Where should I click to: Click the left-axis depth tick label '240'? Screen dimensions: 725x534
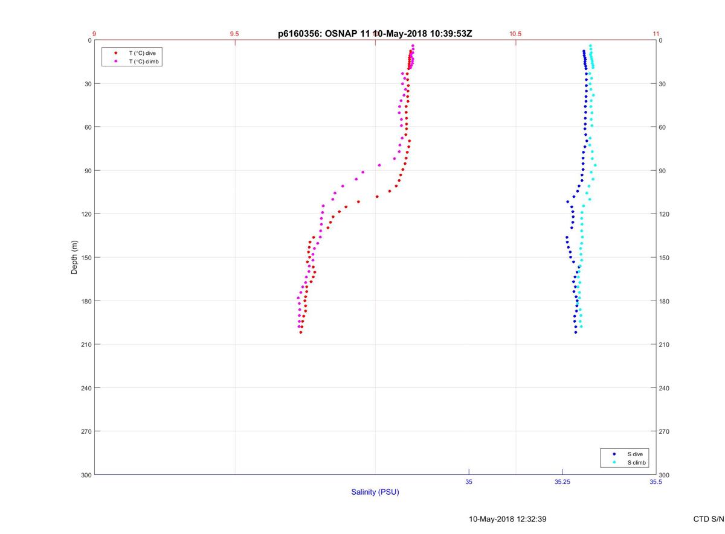(x=85, y=388)
